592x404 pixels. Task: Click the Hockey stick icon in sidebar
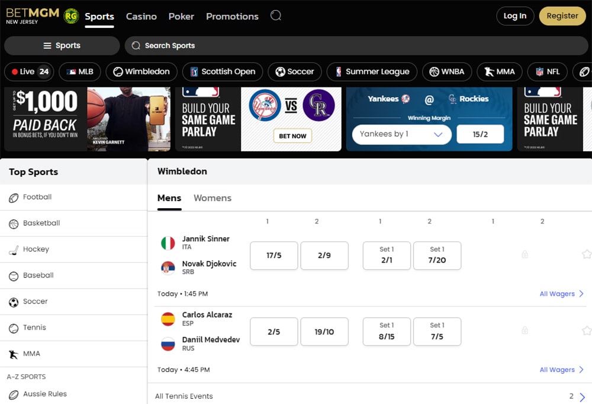(x=14, y=250)
